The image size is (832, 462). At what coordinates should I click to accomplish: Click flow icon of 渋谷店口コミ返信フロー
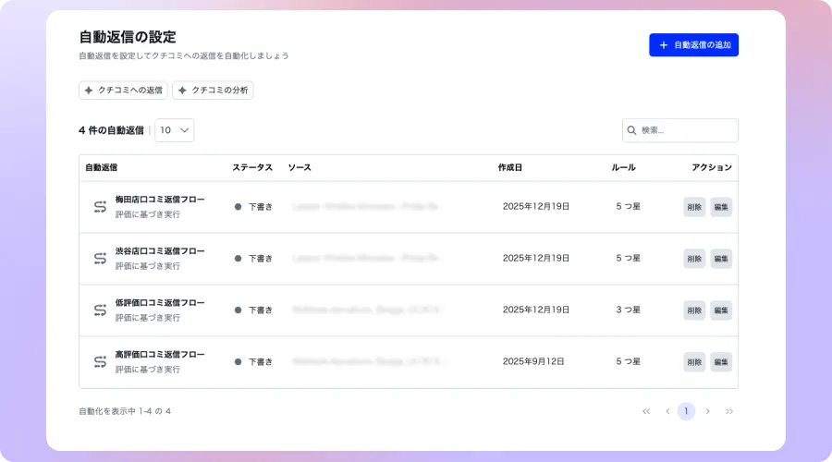(100, 259)
